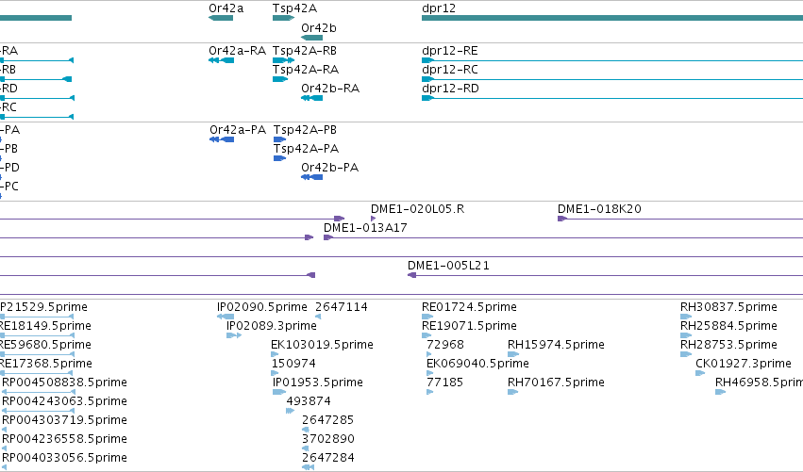Select EST RP004303719.5prime
The image size is (803, 472).
tap(5, 430)
